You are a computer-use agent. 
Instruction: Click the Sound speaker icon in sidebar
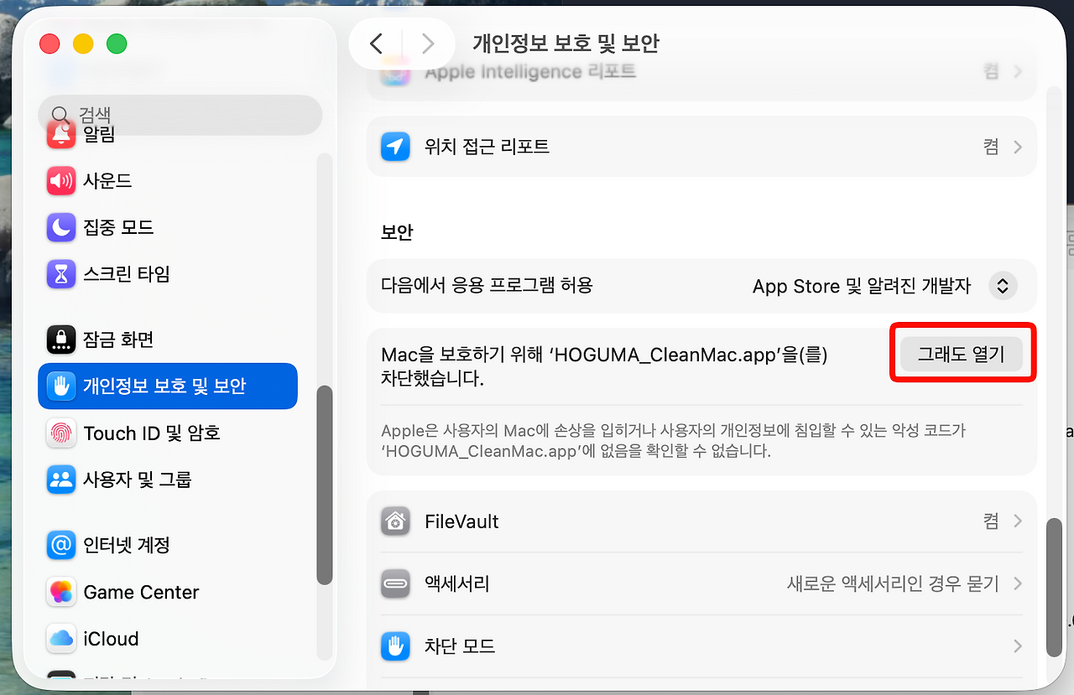click(60, 180)
